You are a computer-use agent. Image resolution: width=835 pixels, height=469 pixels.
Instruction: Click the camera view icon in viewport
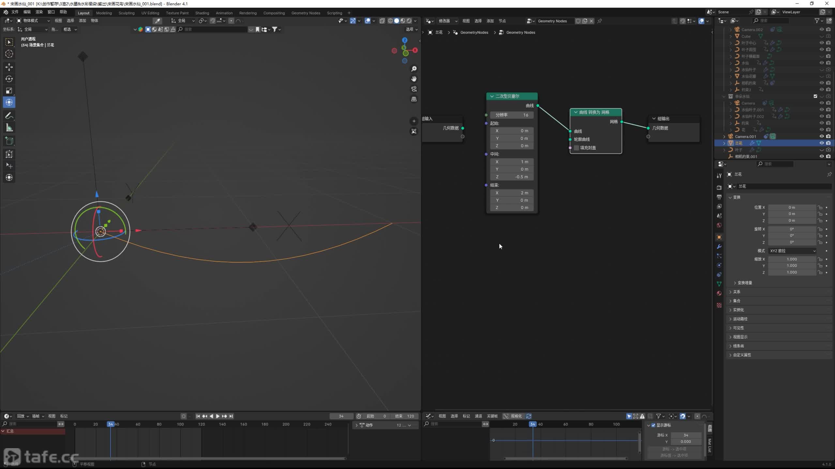click(414, 89)
